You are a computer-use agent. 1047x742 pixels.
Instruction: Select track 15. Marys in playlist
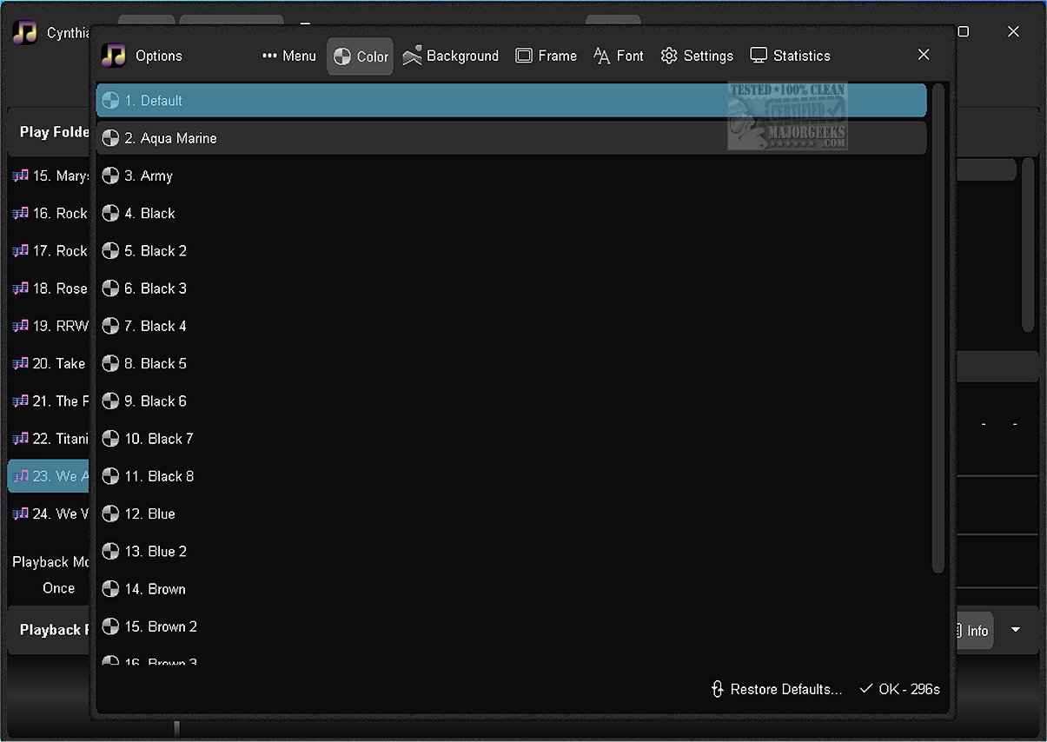(50, 176)
